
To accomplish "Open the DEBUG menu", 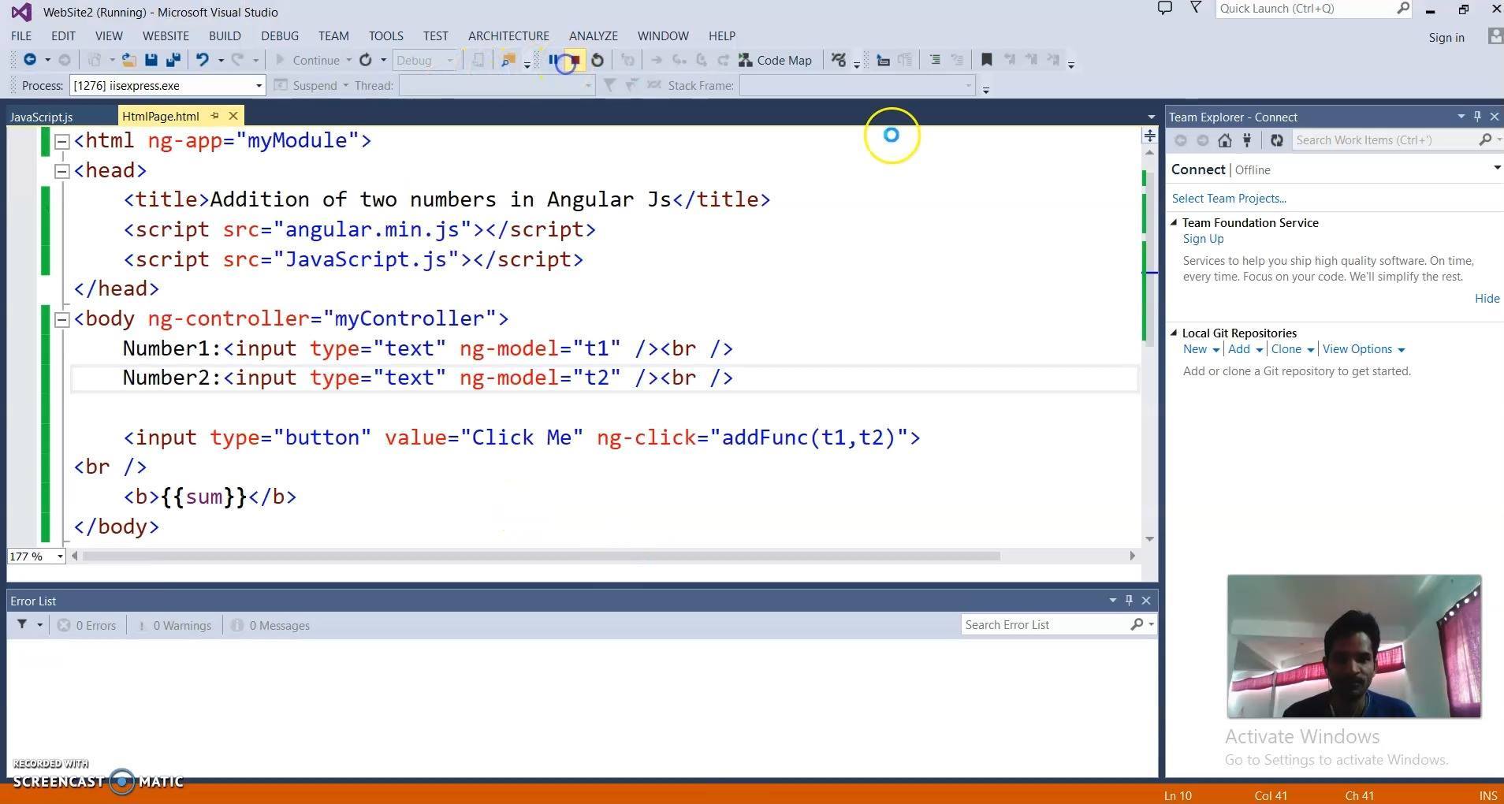I will (x=280, y=35).
